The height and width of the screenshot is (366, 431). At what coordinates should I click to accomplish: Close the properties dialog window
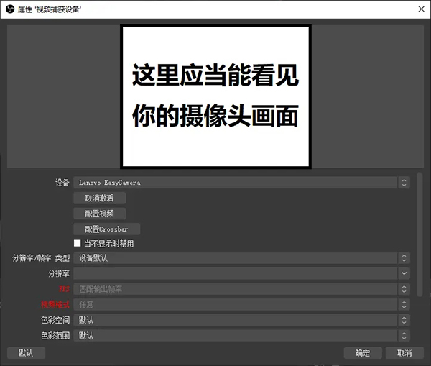pyautogui.click(x=419, y=9)
